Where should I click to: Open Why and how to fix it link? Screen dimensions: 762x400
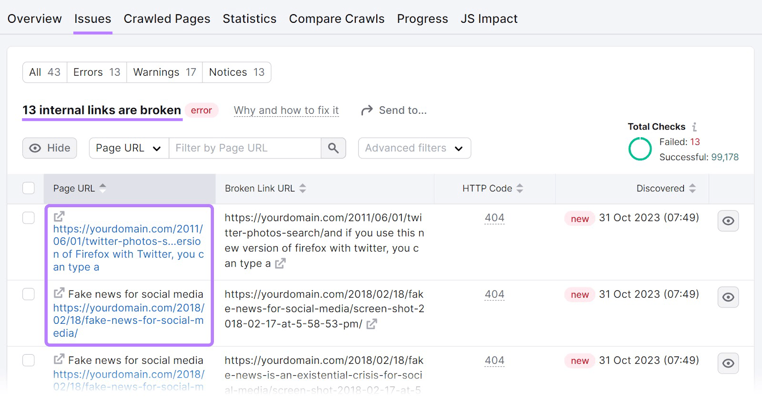[x=286, y=110]
